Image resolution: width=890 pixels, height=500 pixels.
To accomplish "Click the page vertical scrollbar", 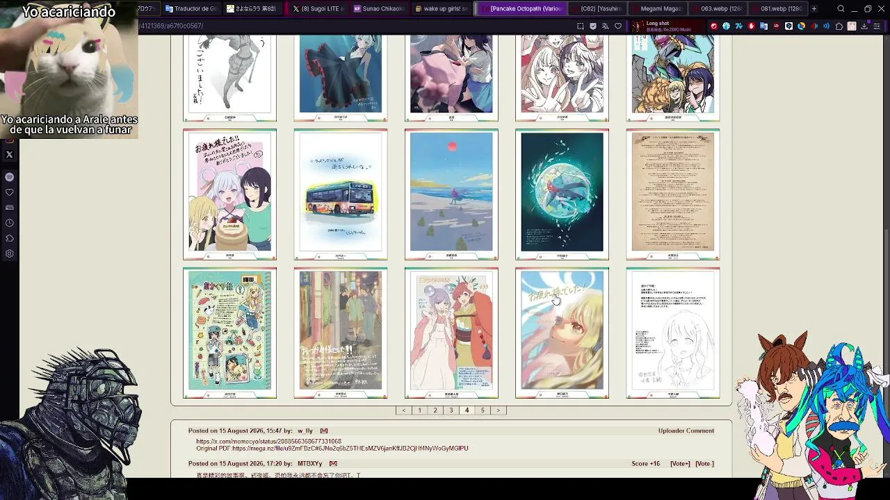I will (887, 256).
